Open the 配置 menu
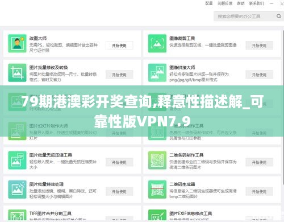Viewport: 284px width, 222px height. [x=209, y=3]
